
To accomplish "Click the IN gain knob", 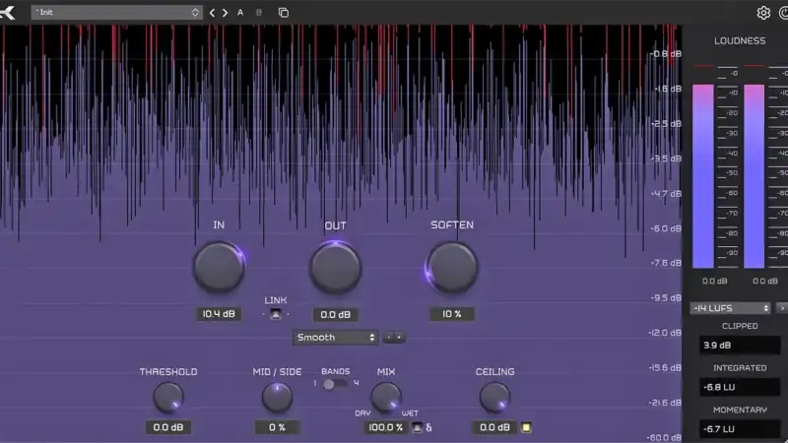I will (219, 267).
